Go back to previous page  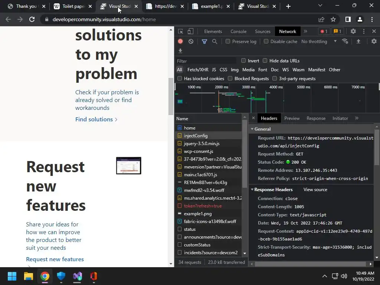(x=8, y=19)
